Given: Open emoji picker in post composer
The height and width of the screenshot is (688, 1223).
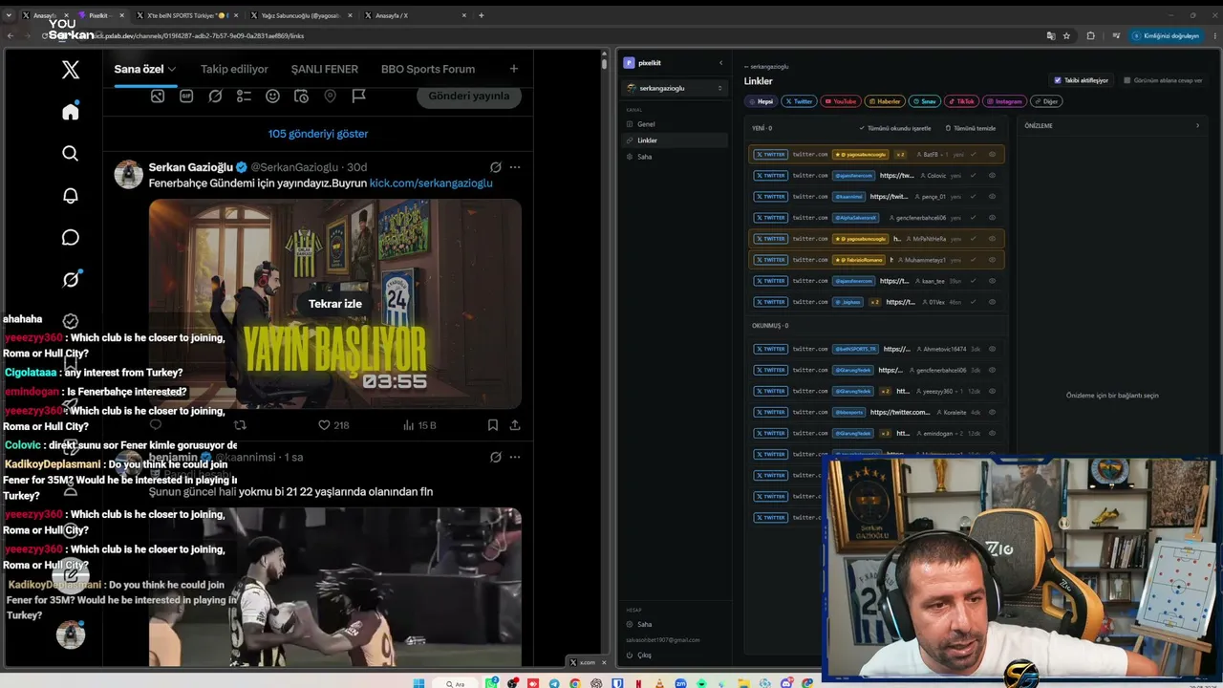Looking at the screenshot, I should [272, 96].
